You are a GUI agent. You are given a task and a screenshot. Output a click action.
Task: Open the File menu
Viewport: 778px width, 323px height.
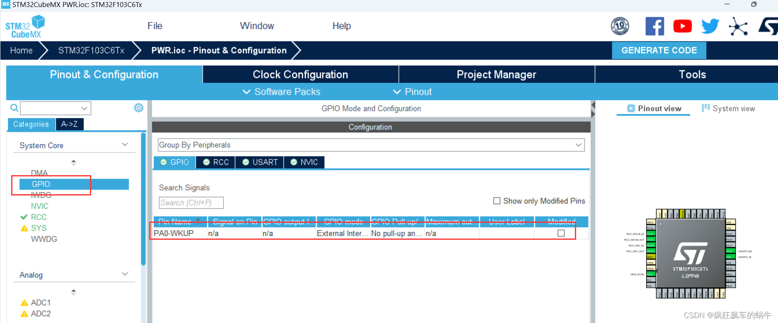pyautogui.click(x=155, y=26)
